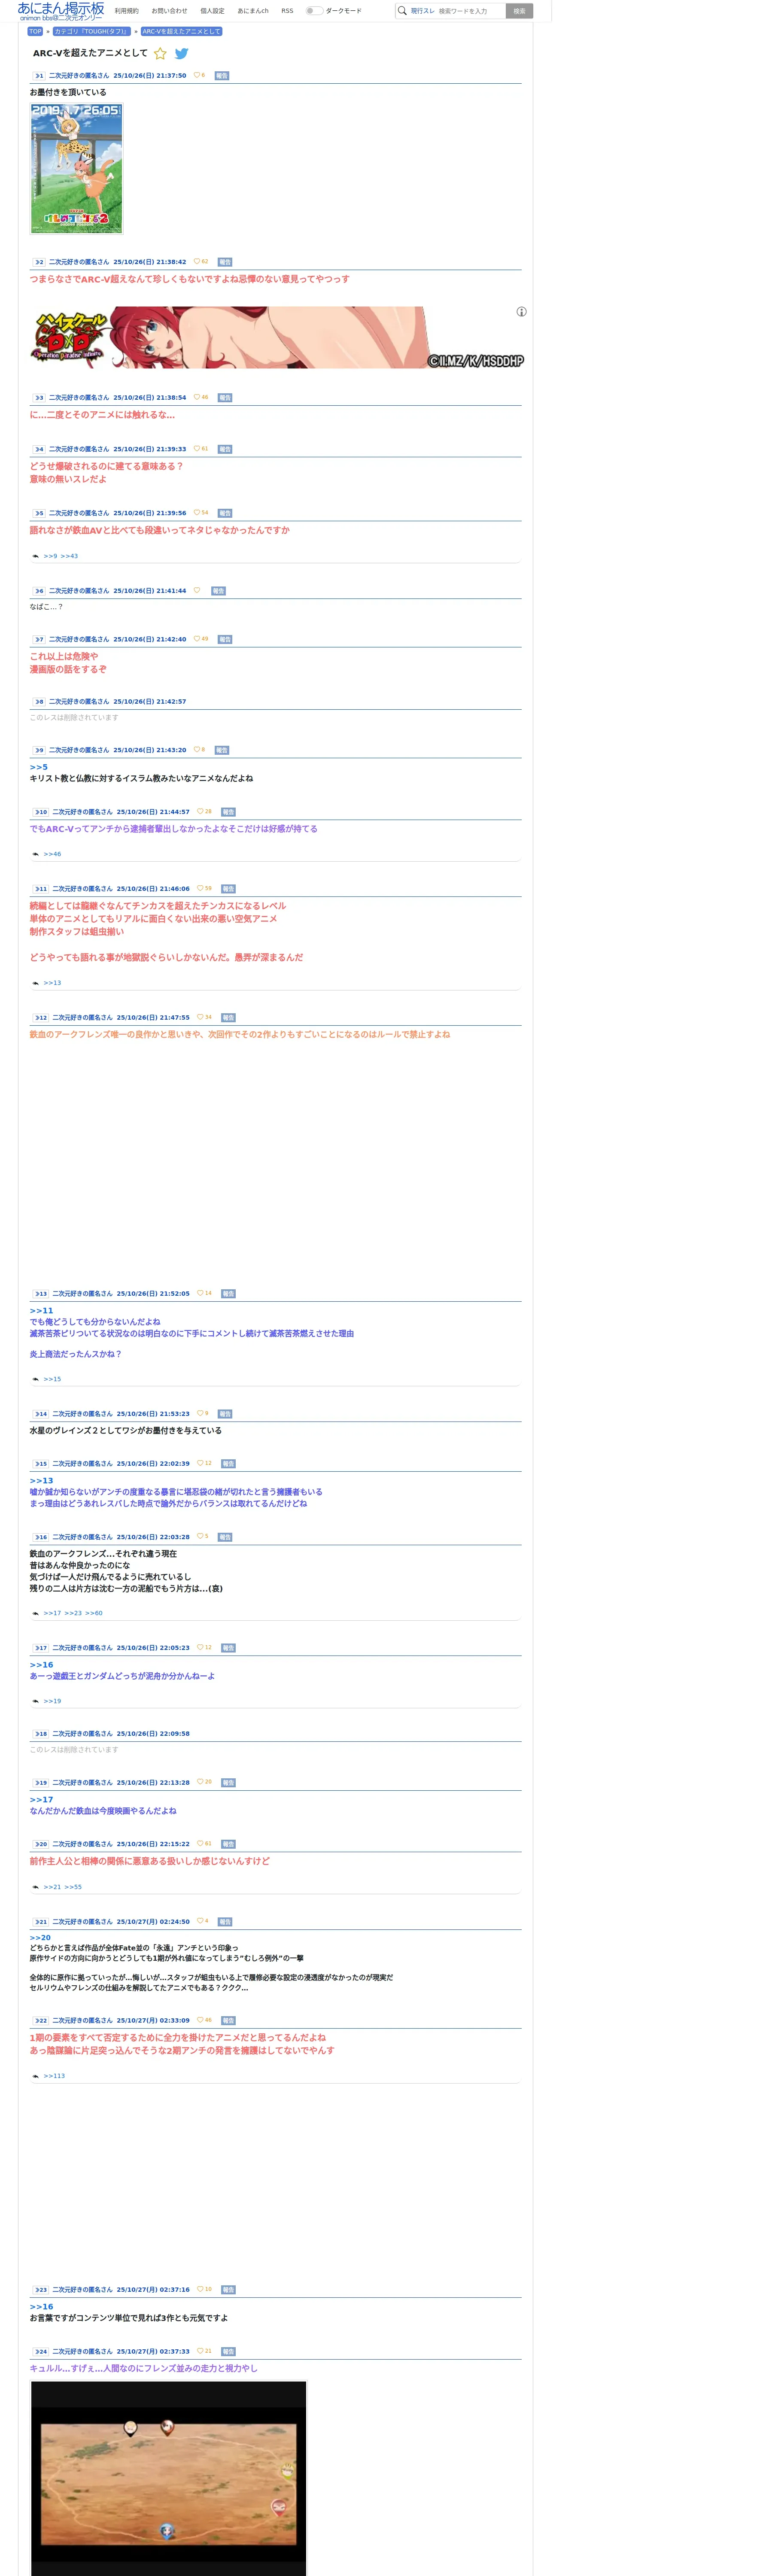Follow the >>23 reply link under post 16

point(73,1613)
